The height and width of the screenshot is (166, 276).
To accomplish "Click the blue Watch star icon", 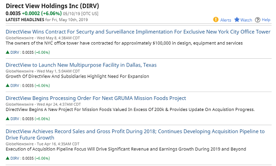I will pos(237,20).
